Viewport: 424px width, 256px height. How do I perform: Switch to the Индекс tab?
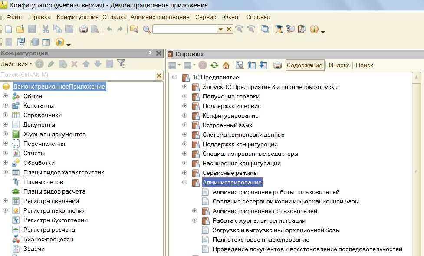tap(339, 65)
